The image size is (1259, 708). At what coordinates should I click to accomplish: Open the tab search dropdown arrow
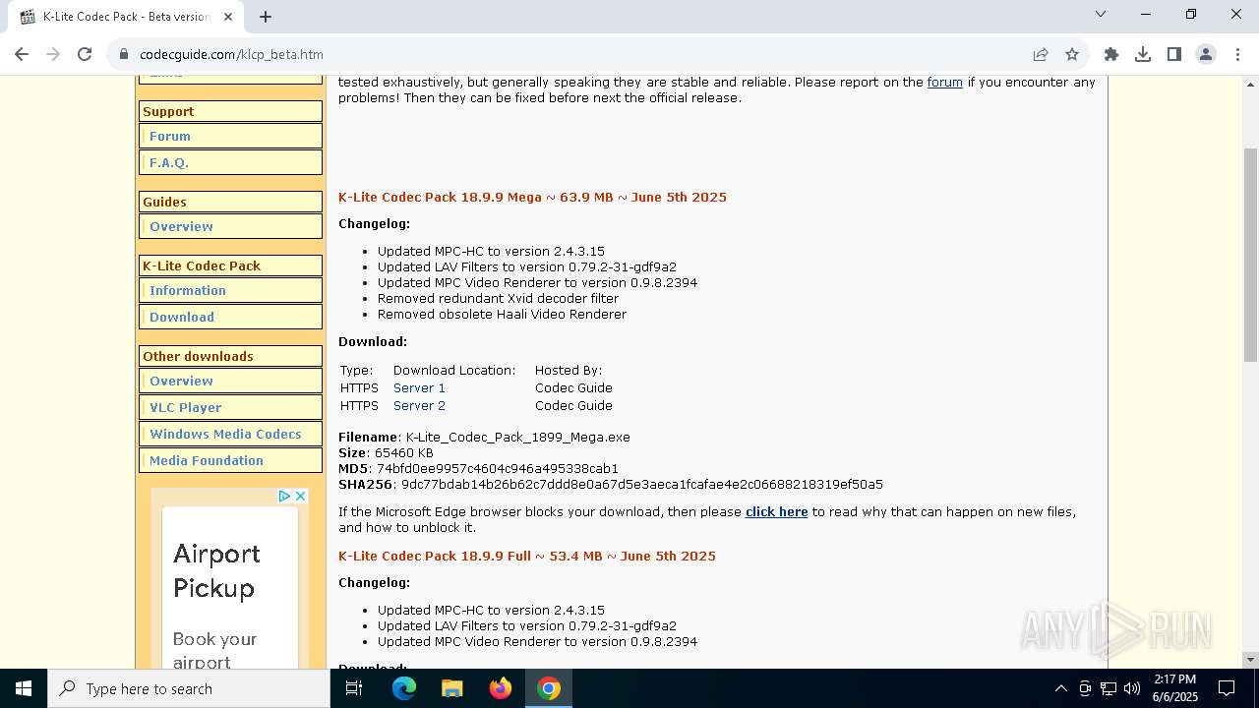(1101, 14)
